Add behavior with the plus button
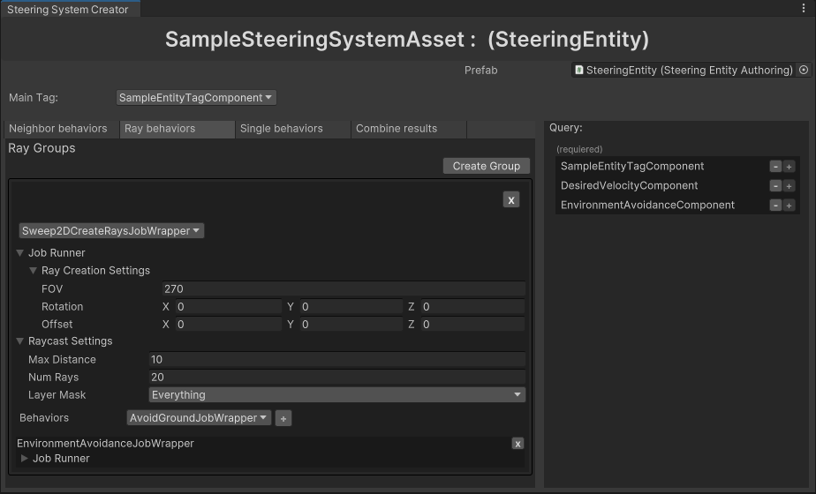The width and height of the screenshot is (816, 494). point(283,418)
